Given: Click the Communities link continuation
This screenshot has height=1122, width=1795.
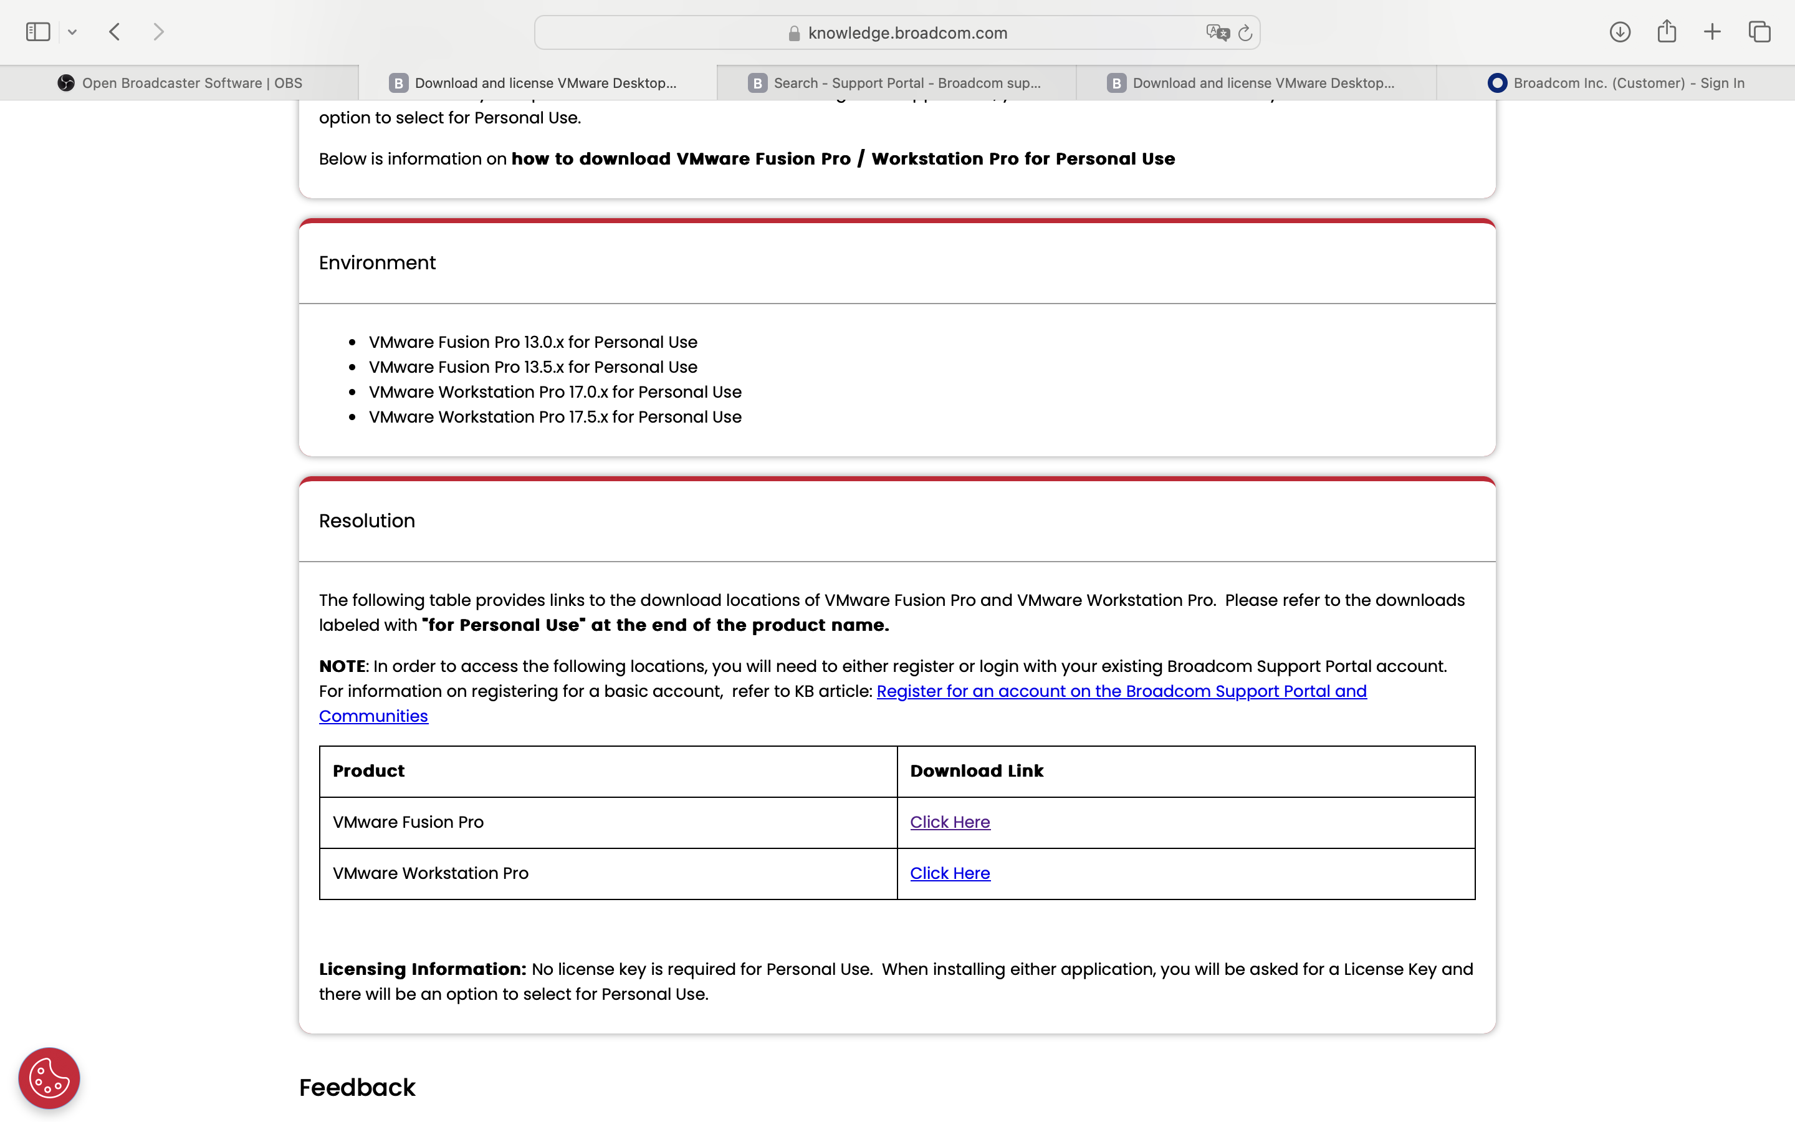Looking at the screenshot, I should [x=374, y=716].
